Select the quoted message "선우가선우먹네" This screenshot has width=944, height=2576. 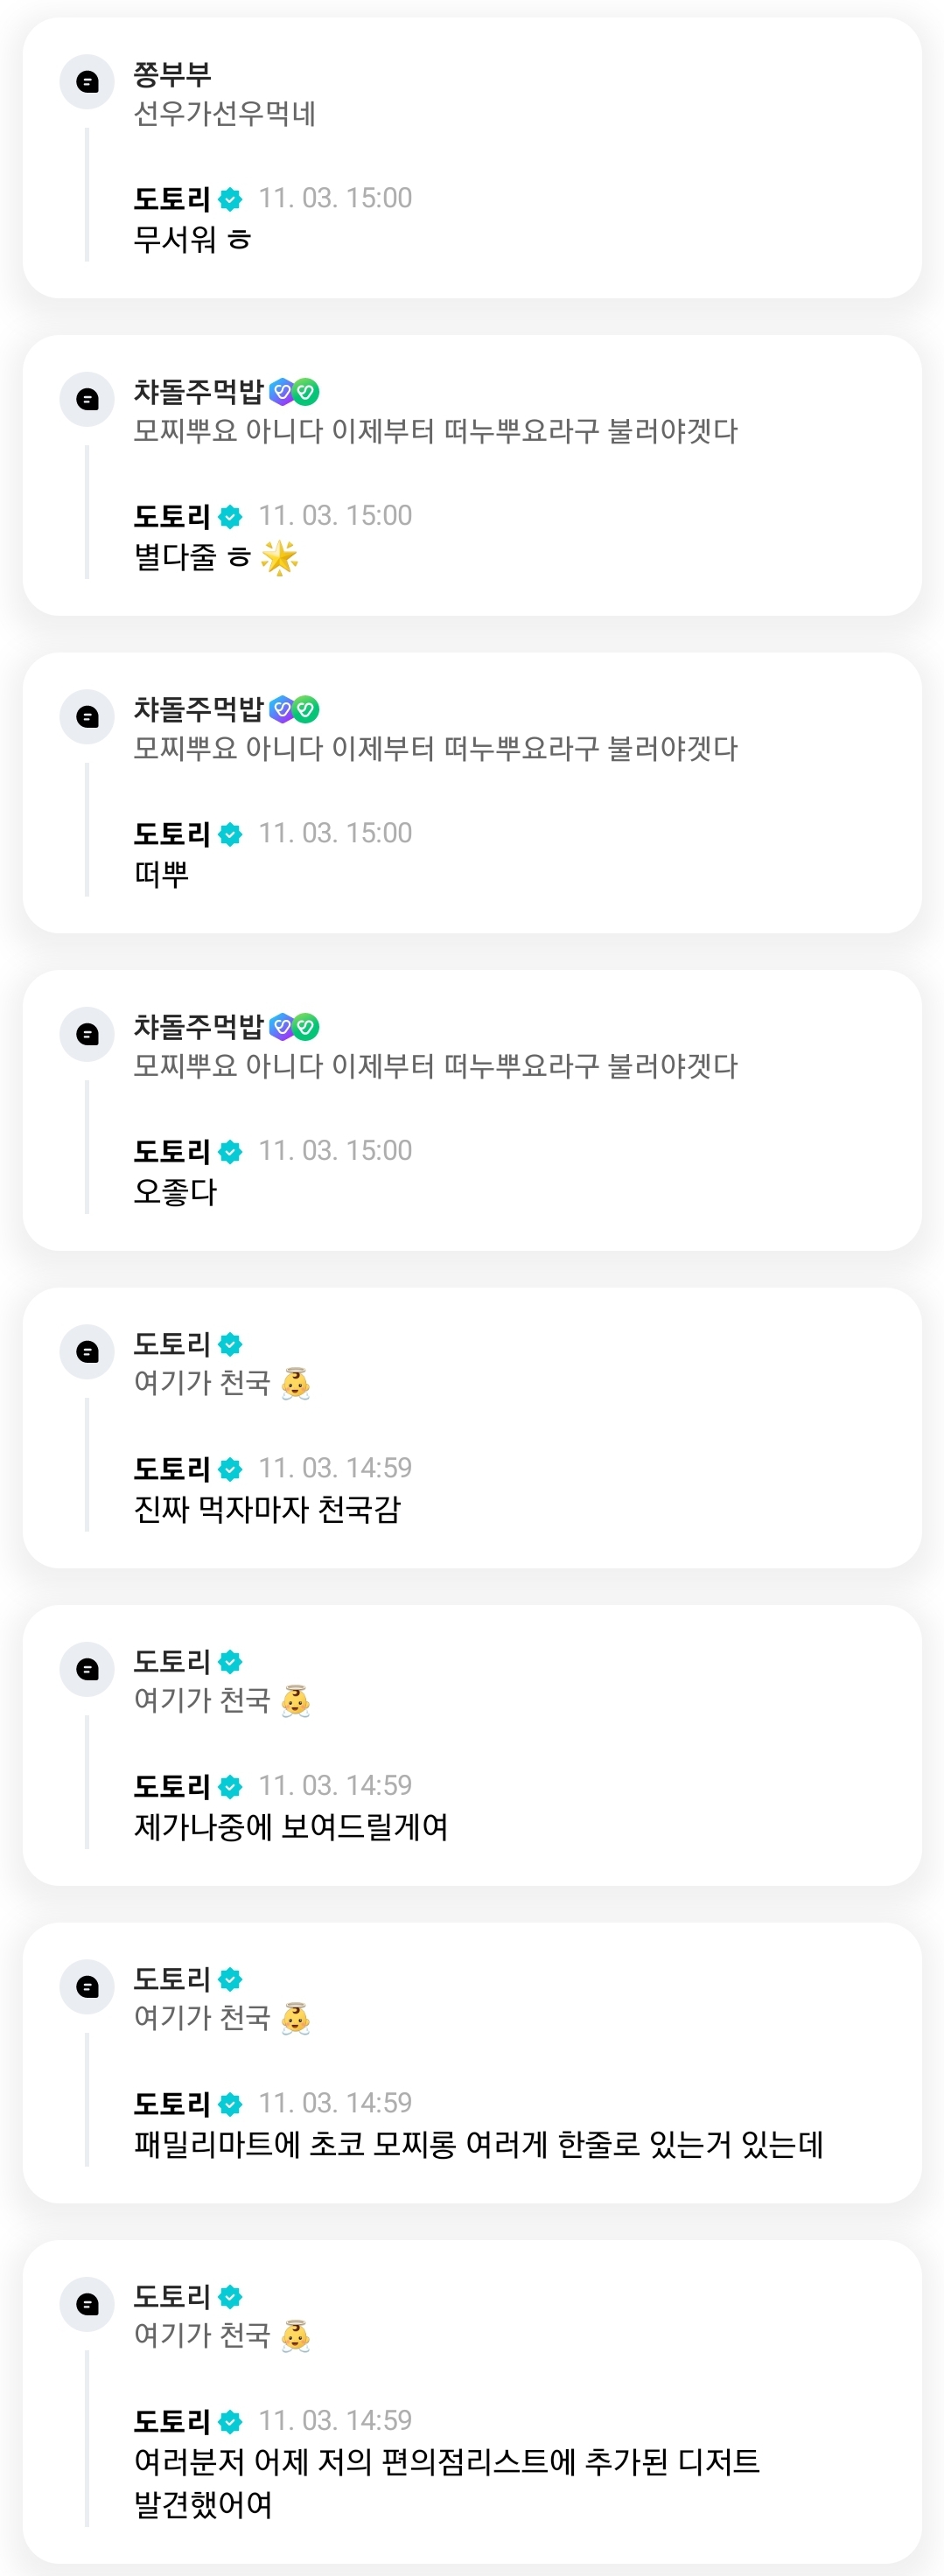(x=224, y=114)
